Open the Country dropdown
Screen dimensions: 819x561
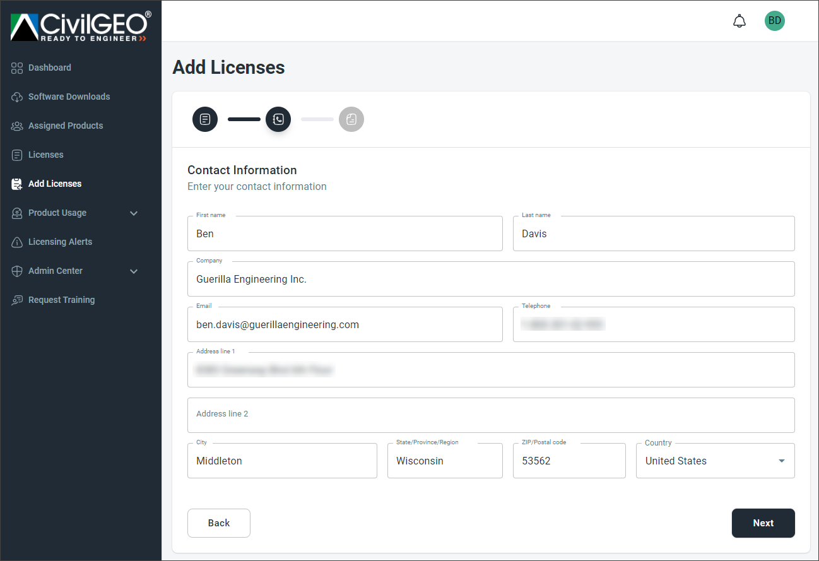[715, 461]
